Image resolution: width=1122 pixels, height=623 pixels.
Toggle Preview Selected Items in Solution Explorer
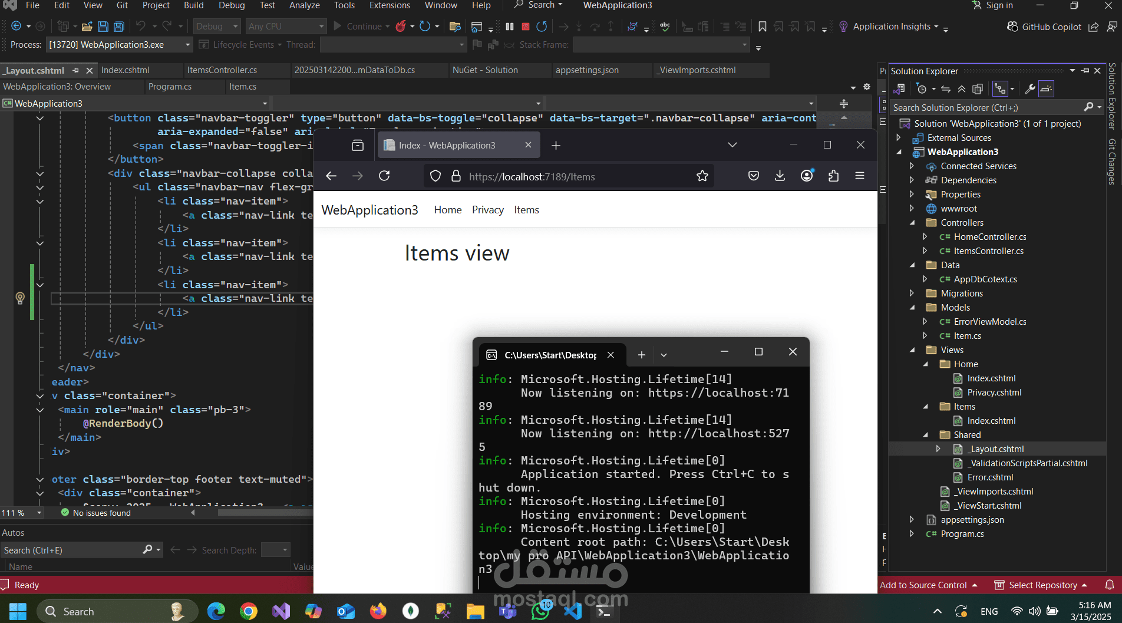tap(1046, 89)
